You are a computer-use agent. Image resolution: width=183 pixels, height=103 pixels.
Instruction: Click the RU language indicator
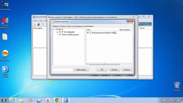(x=164, y=100)
